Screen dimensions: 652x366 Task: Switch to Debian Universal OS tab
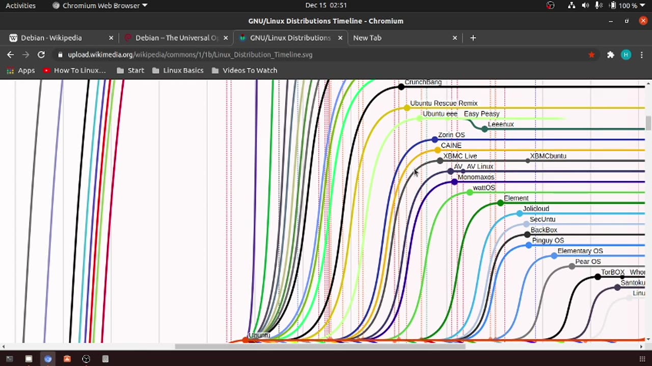pos(176,38)
